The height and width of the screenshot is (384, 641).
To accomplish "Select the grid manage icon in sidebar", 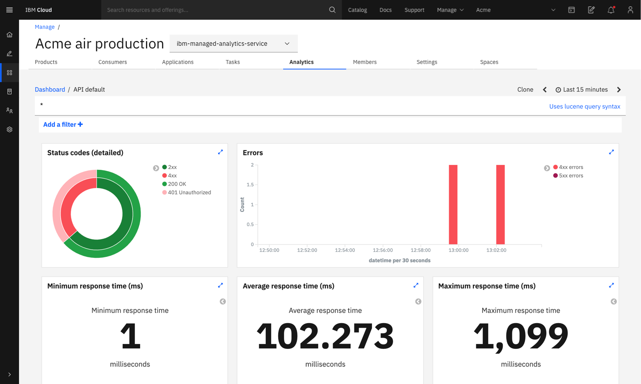I will point(9,72).
